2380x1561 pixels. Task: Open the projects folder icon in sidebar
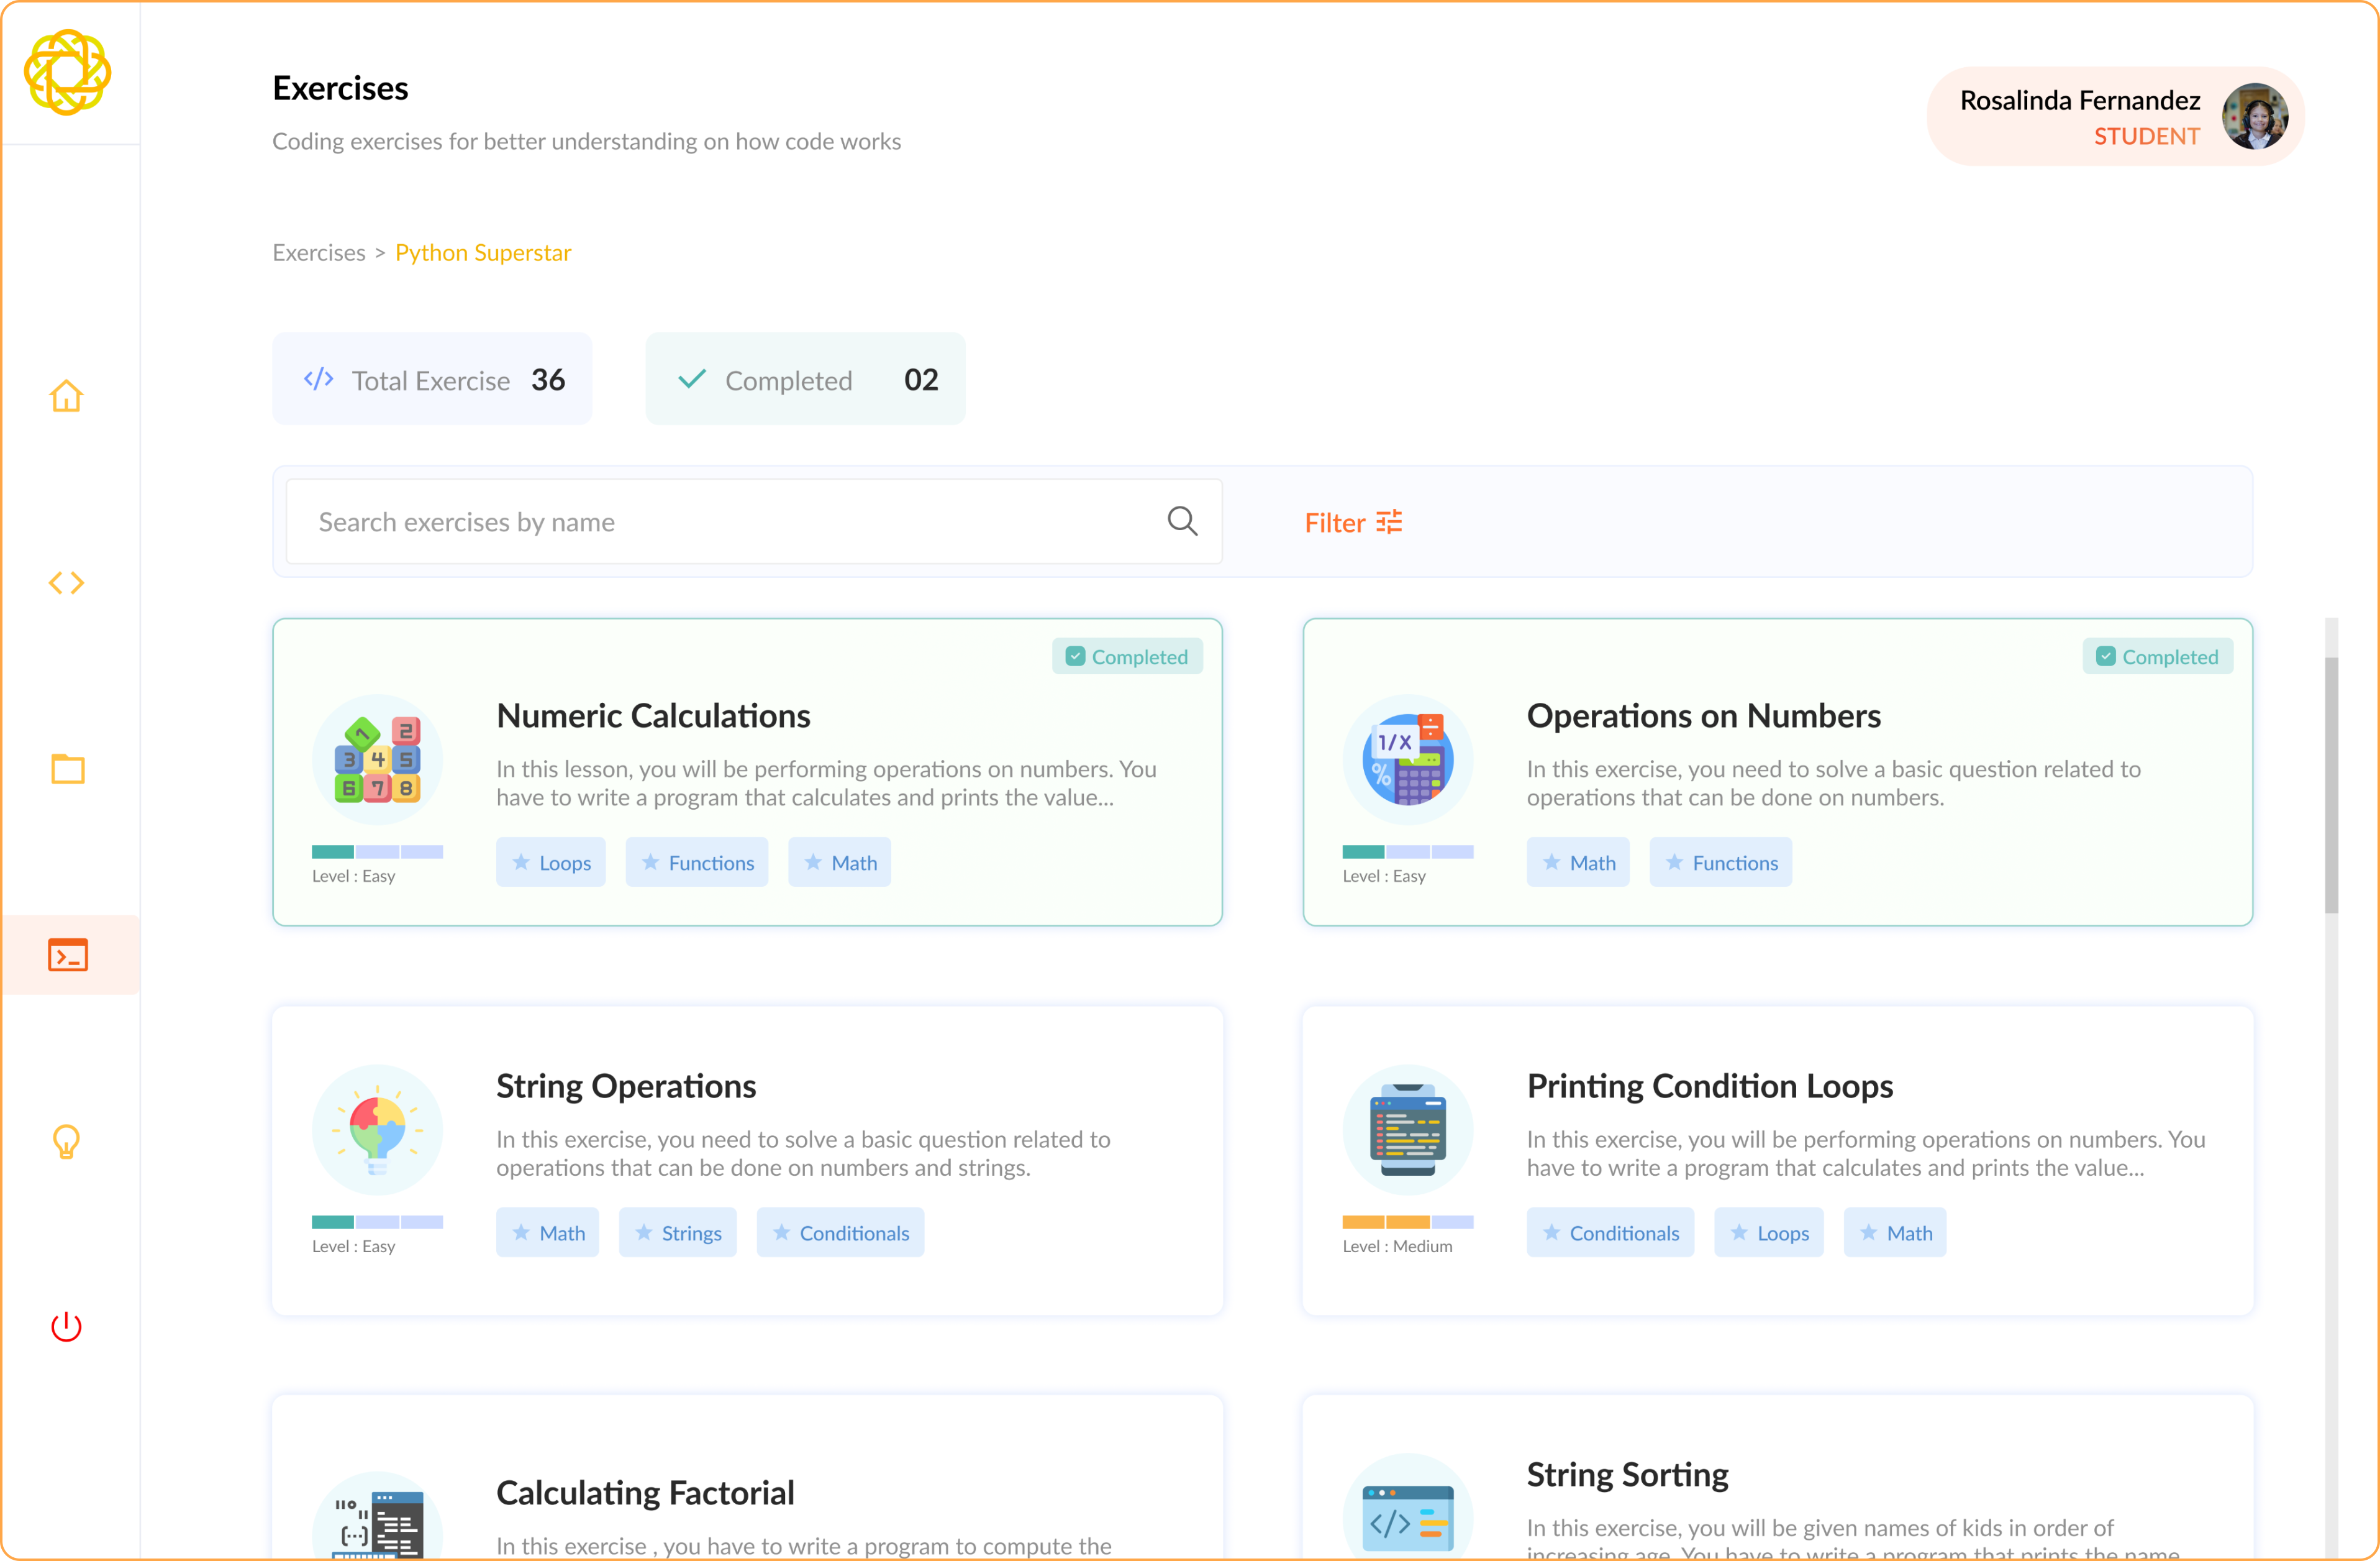(x=67, y=769)
